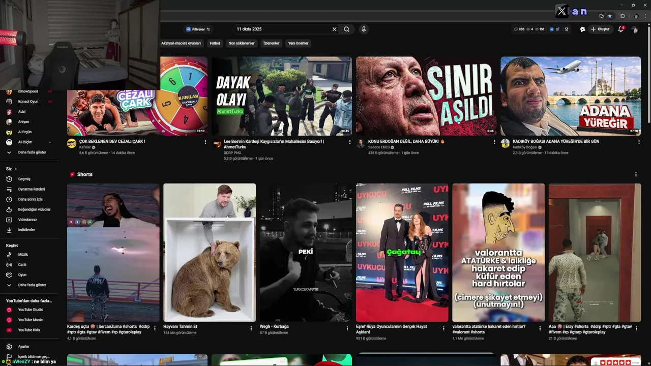Bookmark page with the star icon
651x366 pixels.
tap(610, 16)
